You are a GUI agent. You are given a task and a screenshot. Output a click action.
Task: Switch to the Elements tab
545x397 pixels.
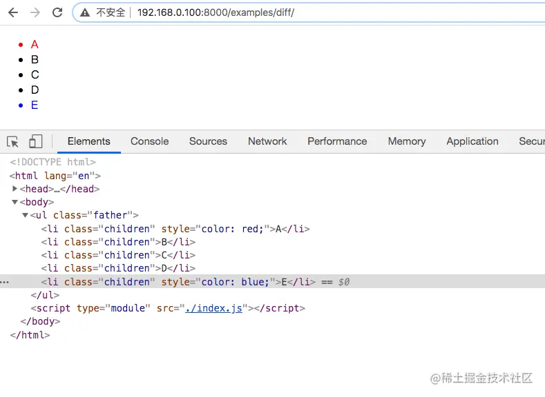tap(89, 141)
